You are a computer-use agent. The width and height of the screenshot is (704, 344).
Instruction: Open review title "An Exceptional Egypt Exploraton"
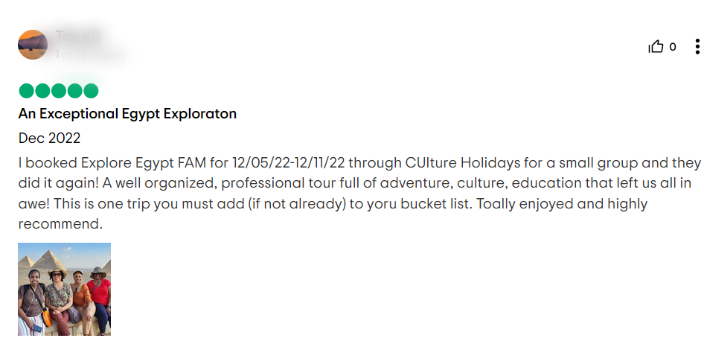click(127, 114)
